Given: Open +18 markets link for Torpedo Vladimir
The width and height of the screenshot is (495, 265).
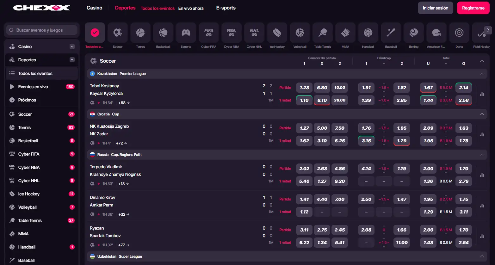Looking at the screenshot, I should pyautogui.click(x=124, y=184).
